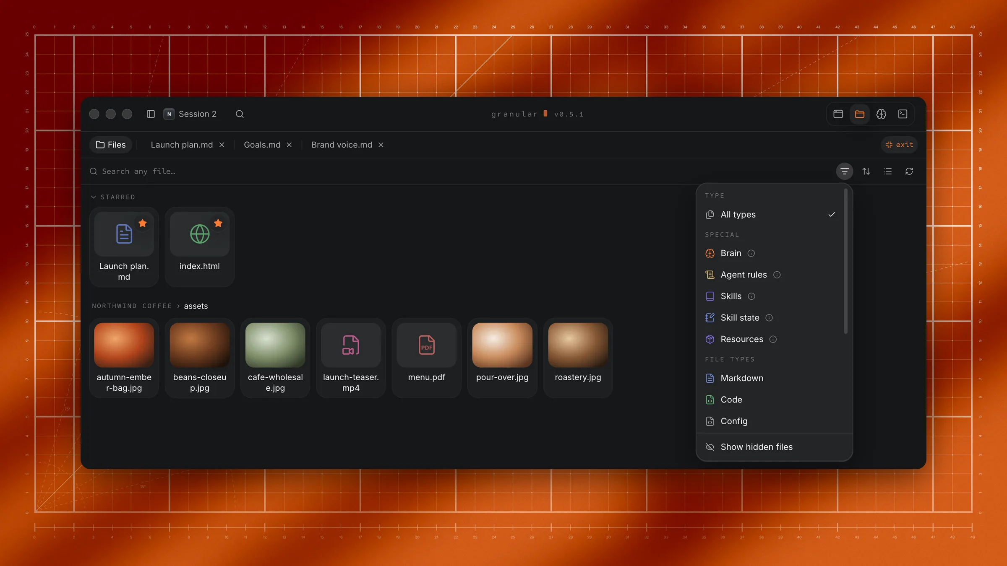Open the Brain panel icon in title bar

(881, 114)
